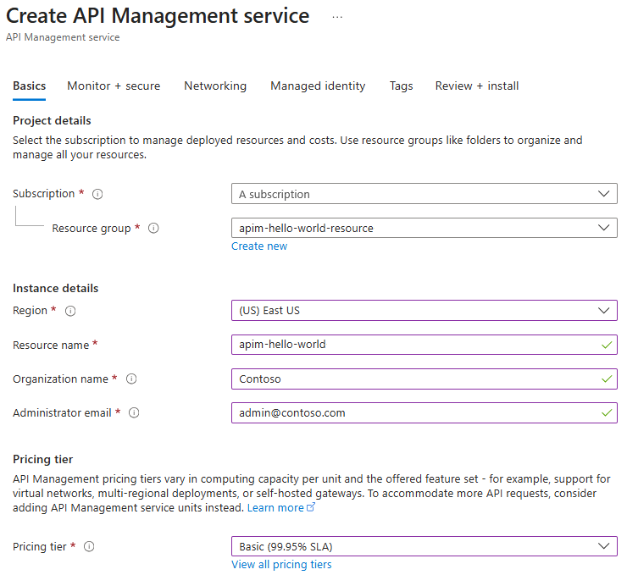Open the Pricing tier dropdown
627x575 pixels.
424,546
